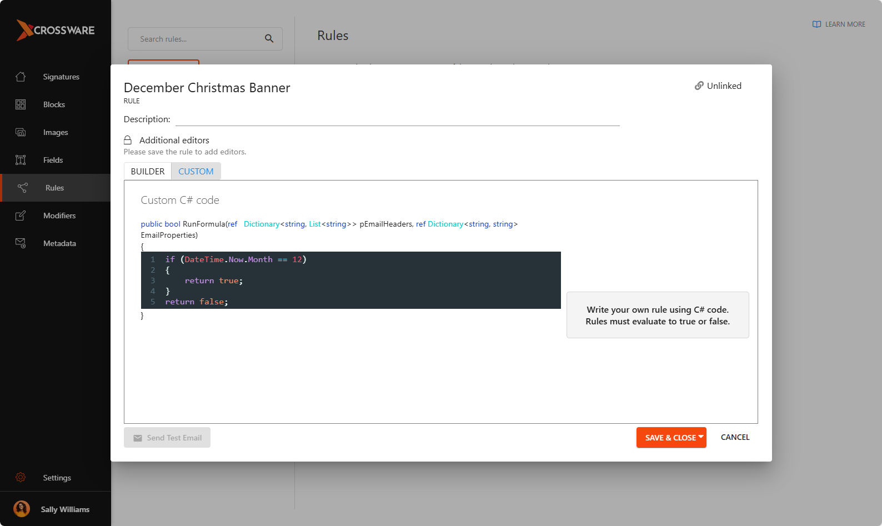Select the Images icon in sidebar
882x526 pixels.
(21, 132)
